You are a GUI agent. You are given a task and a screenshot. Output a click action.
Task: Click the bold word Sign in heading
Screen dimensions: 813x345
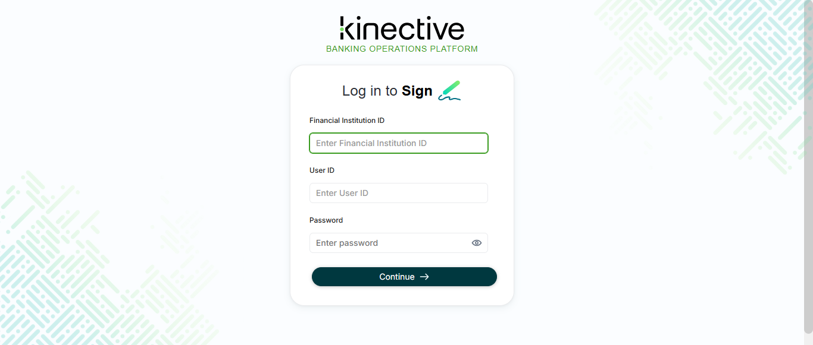coord(417,91)
